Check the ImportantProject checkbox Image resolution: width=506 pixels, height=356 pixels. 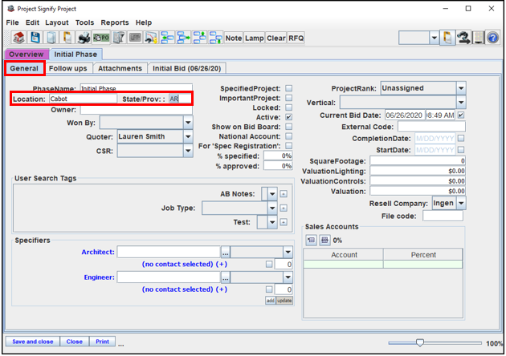(289, 98)
